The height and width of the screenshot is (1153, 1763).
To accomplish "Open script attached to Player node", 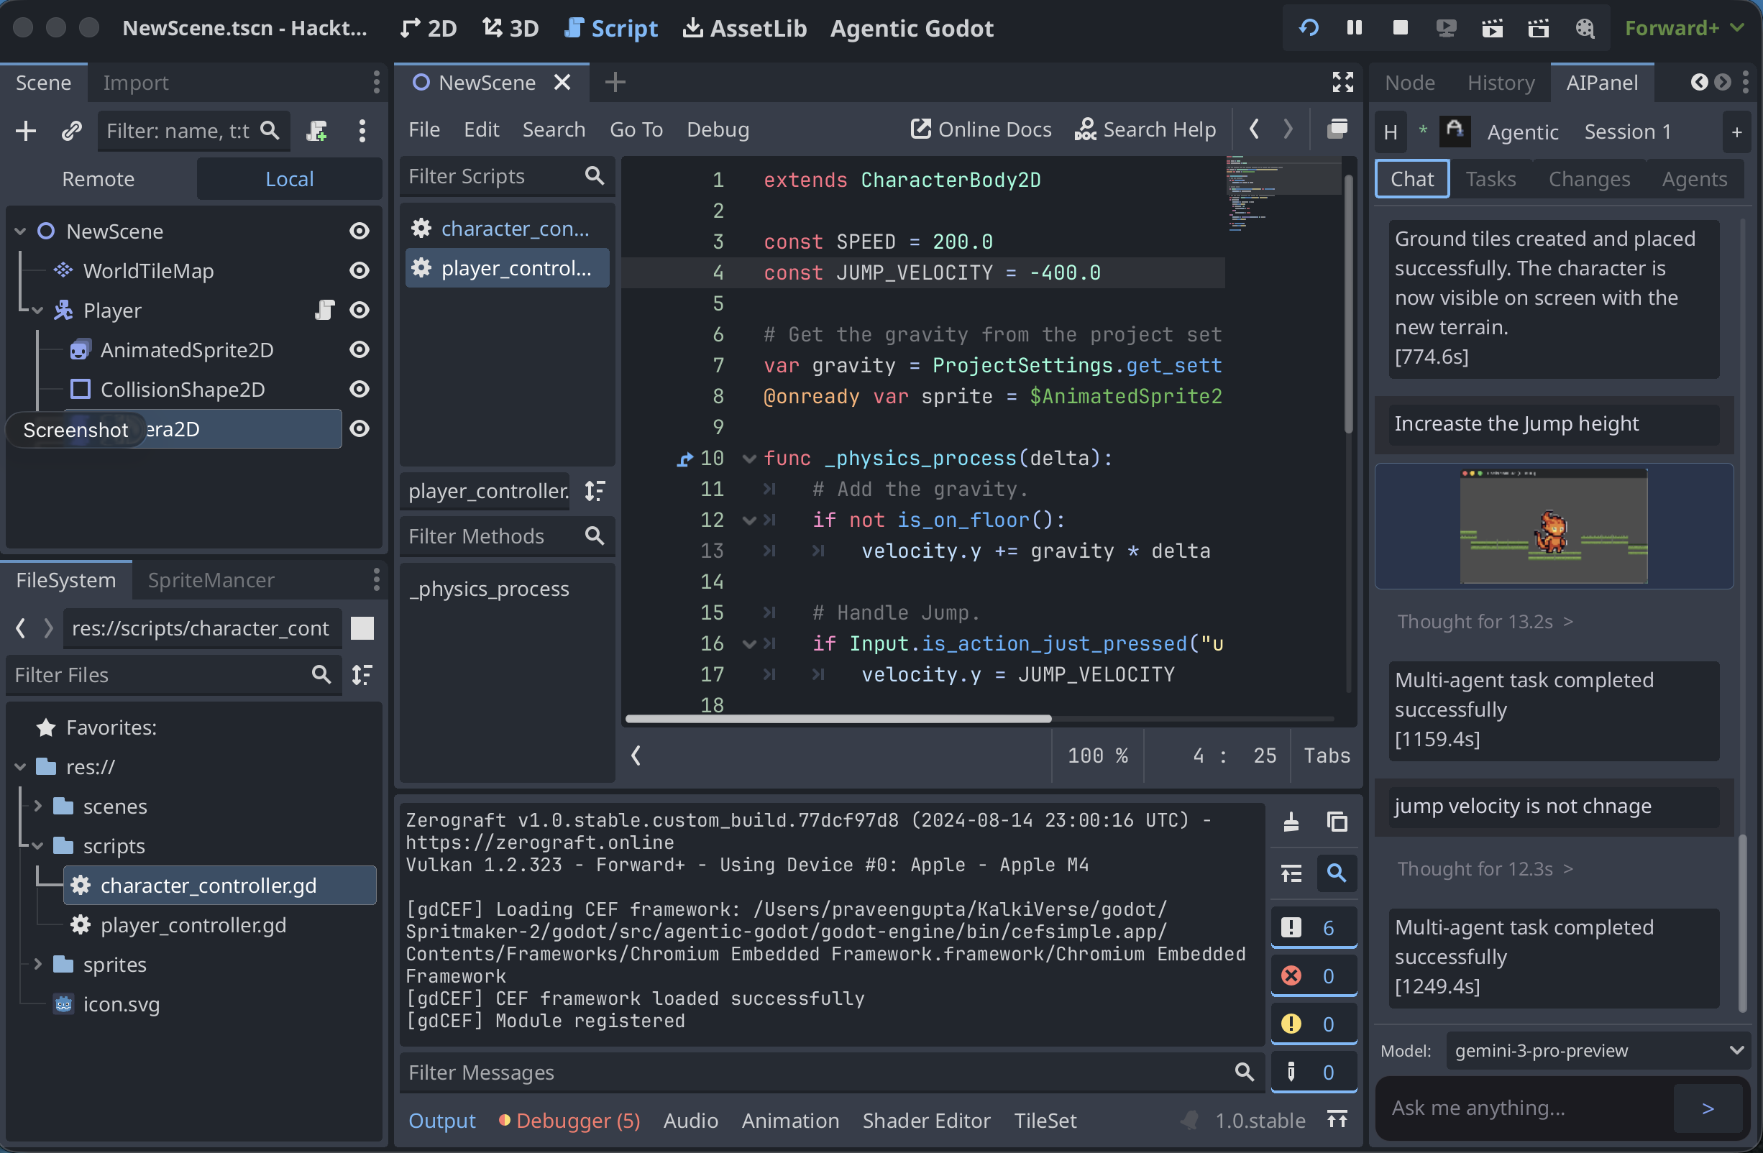I will coord(324,311).
